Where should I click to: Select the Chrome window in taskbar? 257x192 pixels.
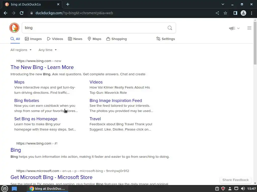click(47, 188)
